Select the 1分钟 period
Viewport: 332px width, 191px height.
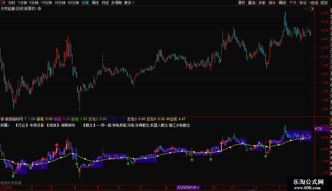pyautogui.click(x=22, y=3)
